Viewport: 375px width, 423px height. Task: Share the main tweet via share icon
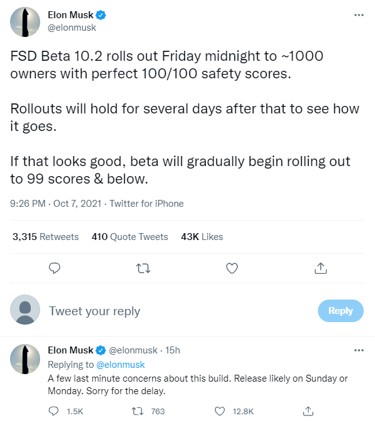pos(320,268)
